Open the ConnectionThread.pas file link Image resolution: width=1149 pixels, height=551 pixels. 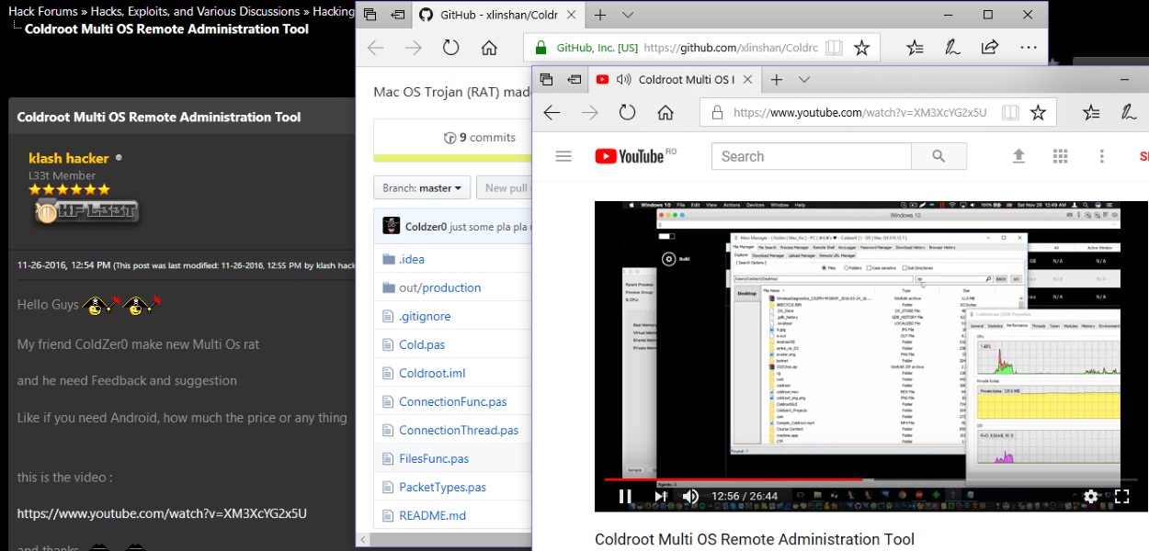[458, 430]
